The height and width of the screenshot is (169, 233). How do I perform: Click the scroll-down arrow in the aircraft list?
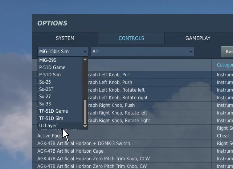click(85, 126)
